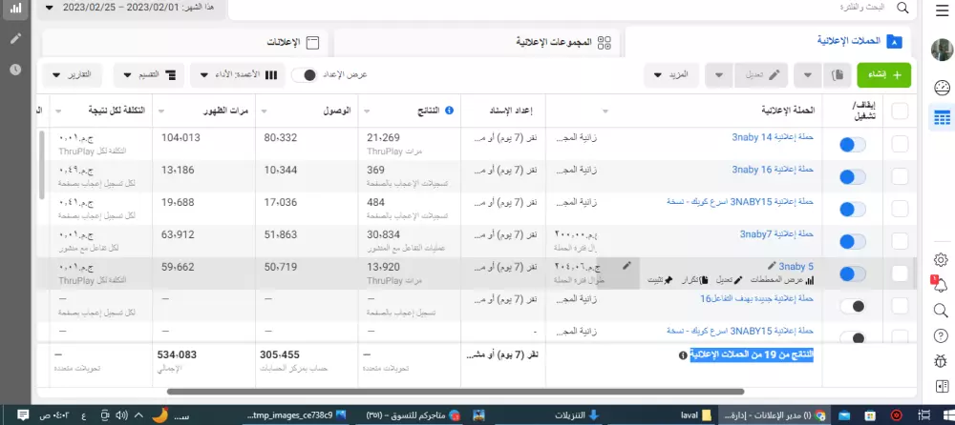The width and height of the screenshot is (955, 425).
Task: Open التنزيلات downloads taskbar item
Action: click(x=577, y=415)
